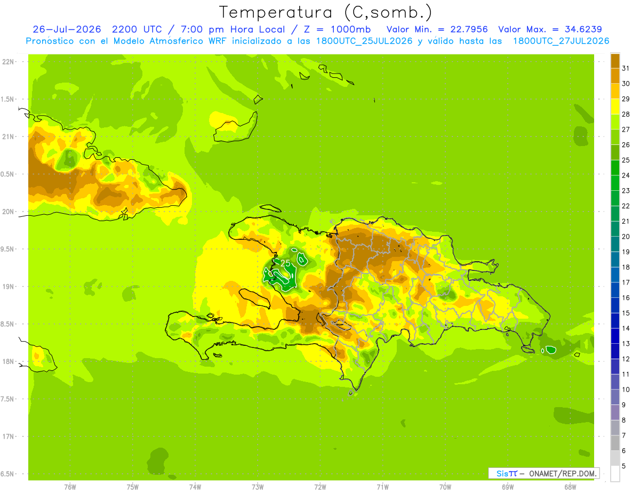Click the dark brown legend swatch above 31
Screen dimensions: 640x494
615,61
